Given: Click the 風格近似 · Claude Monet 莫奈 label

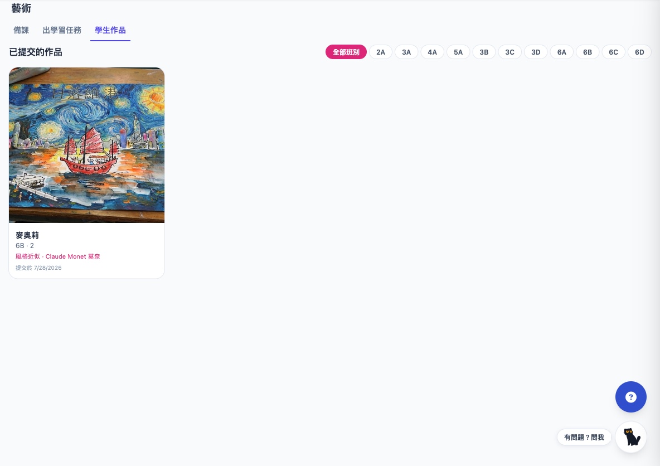Looking at the screenshot, I should [x=57, y=256].
